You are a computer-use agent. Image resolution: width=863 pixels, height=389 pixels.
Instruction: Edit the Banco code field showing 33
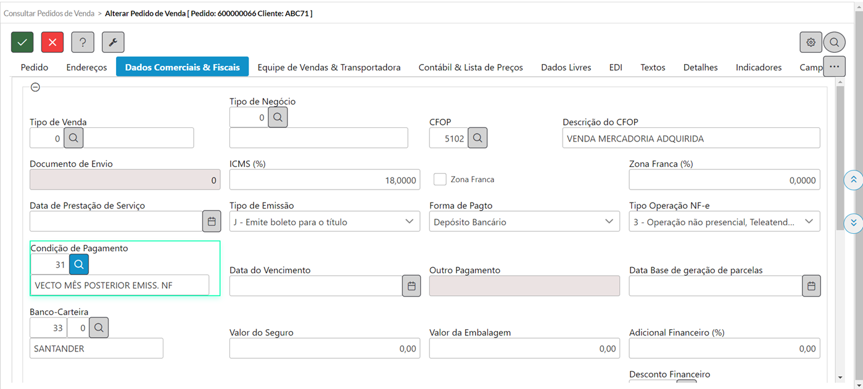click(x=48, y=328)
